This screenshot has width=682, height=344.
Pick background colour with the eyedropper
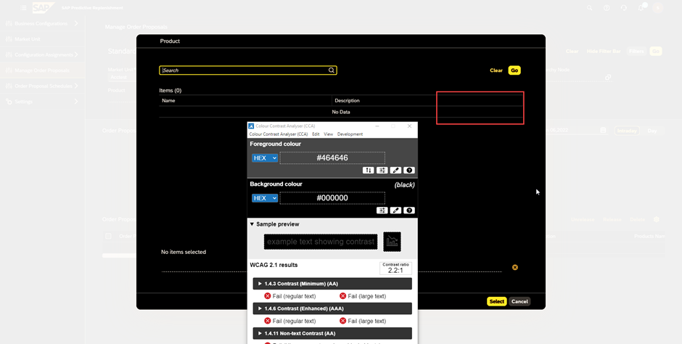click(x=395, y=210)
